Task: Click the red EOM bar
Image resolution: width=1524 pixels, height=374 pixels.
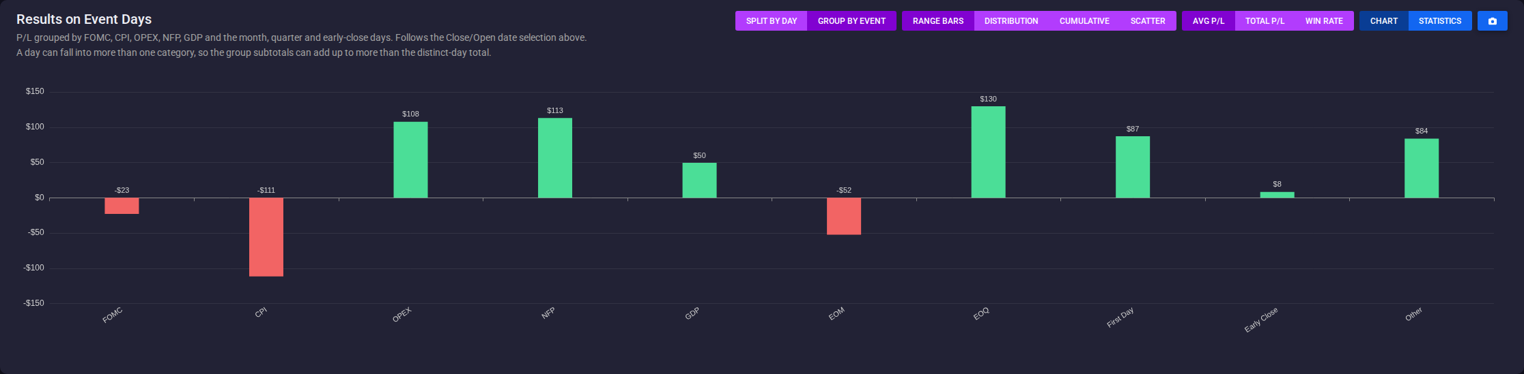Action: tap(844, 216)
